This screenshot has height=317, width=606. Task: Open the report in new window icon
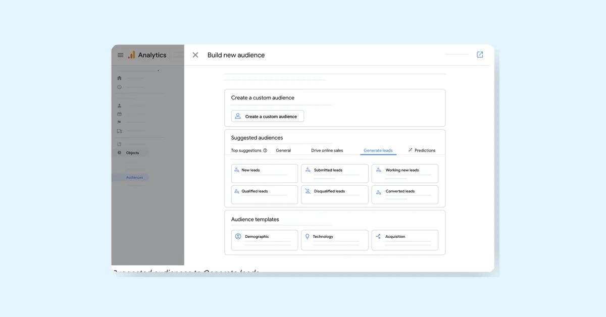[x=480, y=55]
